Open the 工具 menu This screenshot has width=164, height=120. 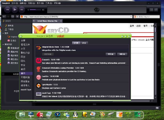click(49, 3)
